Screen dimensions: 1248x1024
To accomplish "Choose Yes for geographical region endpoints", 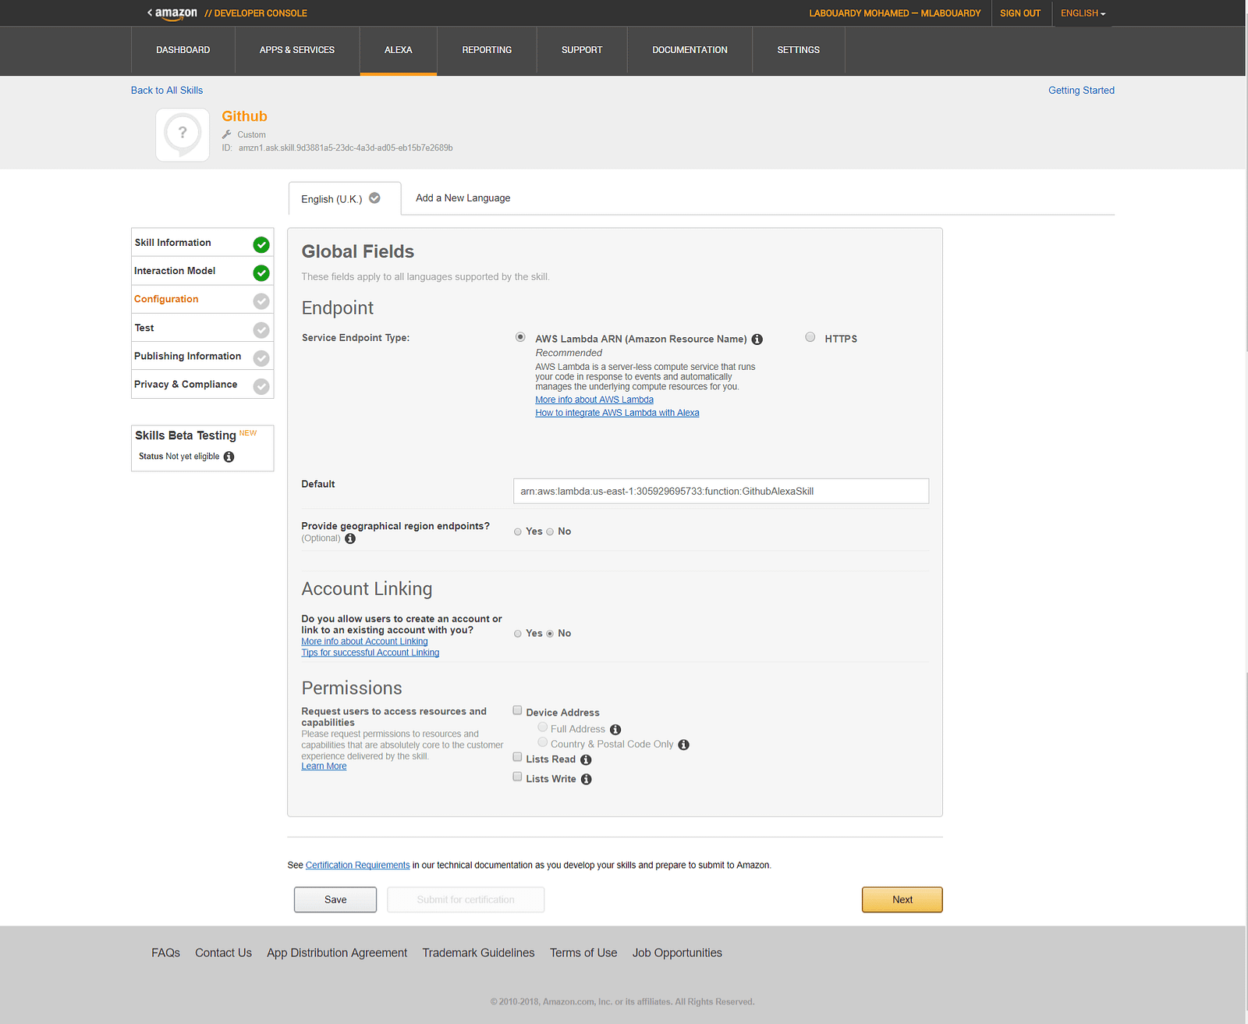I will (x=518, y=532).
